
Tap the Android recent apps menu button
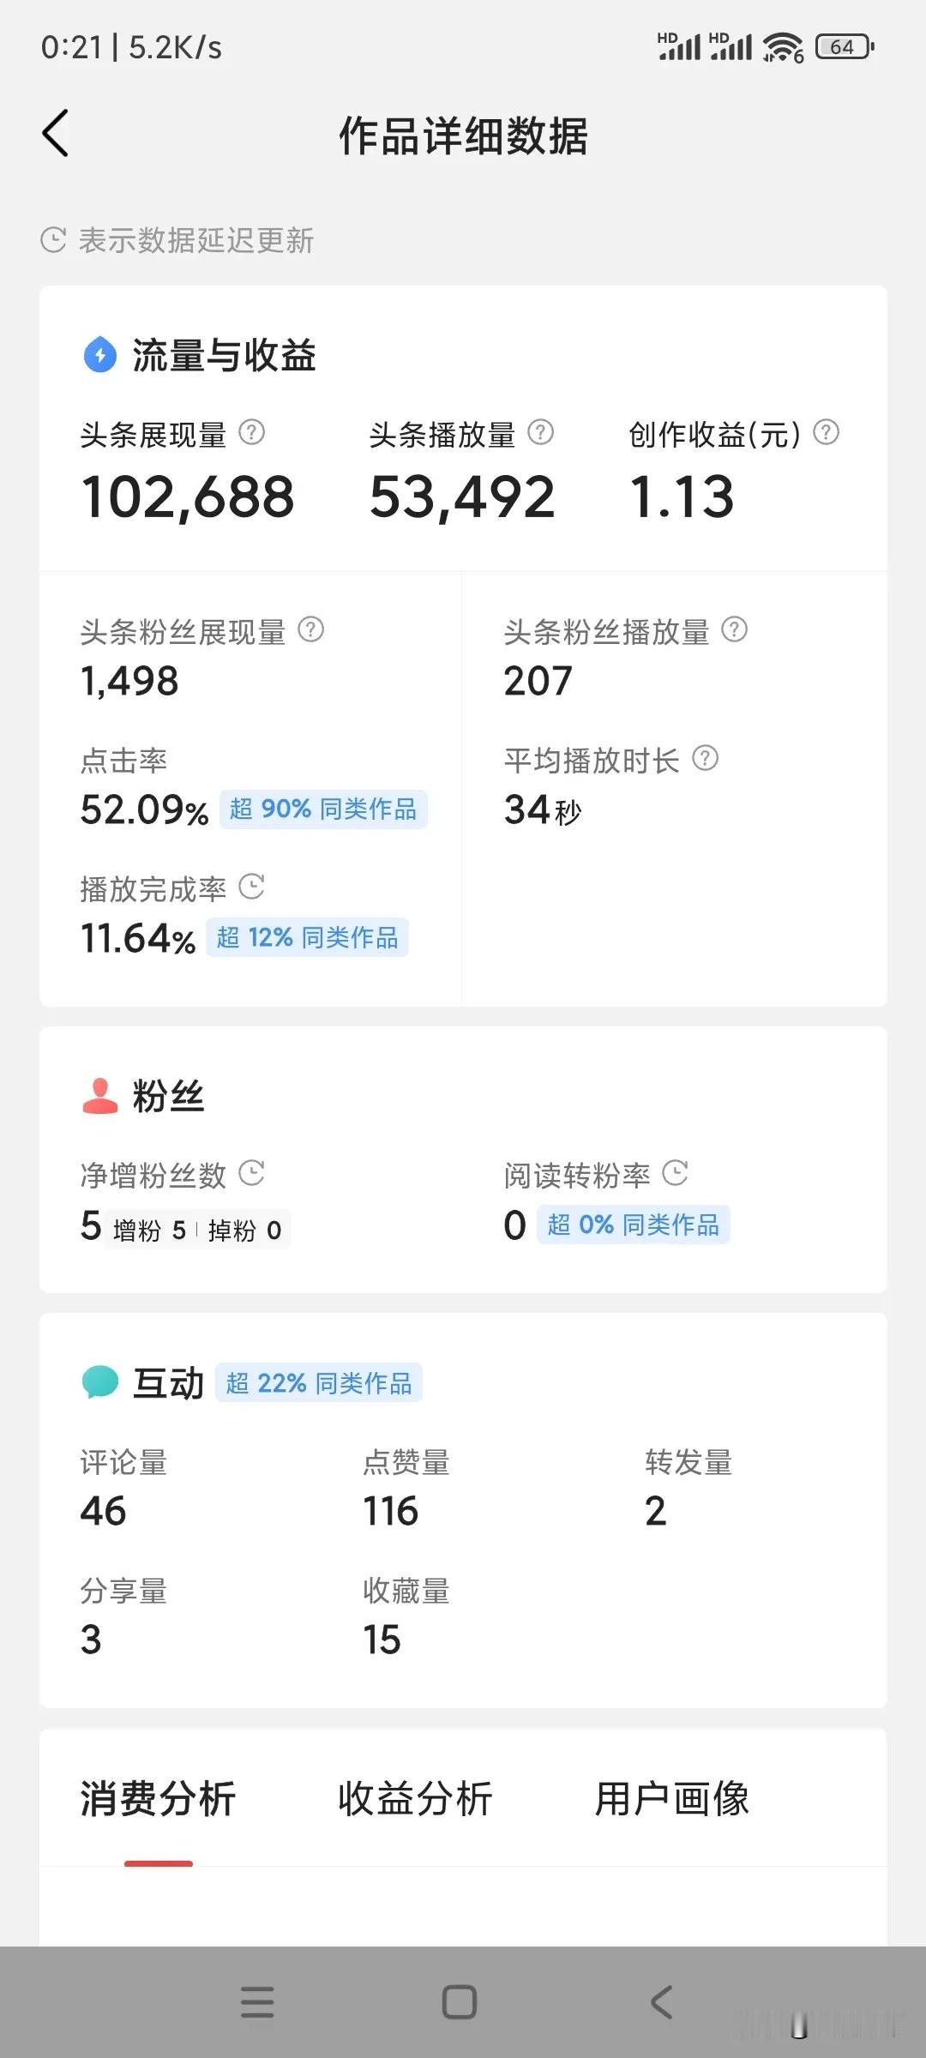[x=257, y=2002]
